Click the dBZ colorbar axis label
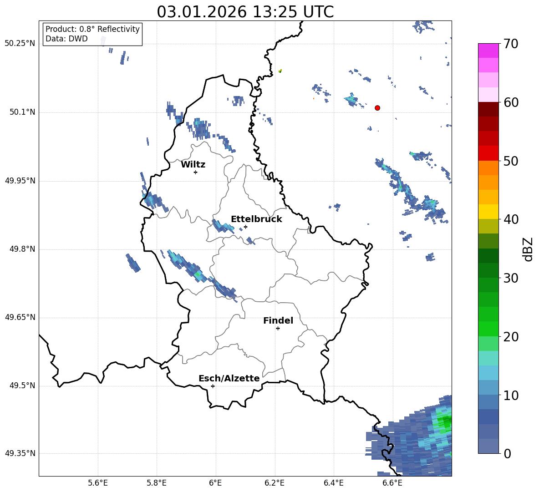The image size is (539, 492). click(527, 249)
